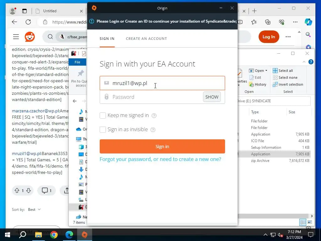321x241 pixels.
Task: Show hidden system tray icons
Action: tap(265, 235)
